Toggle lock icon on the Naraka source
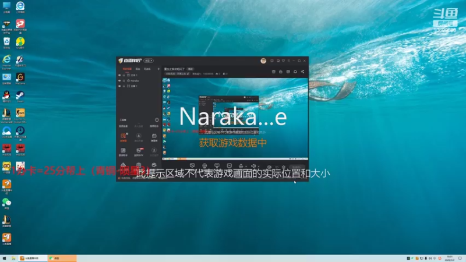 124,80
